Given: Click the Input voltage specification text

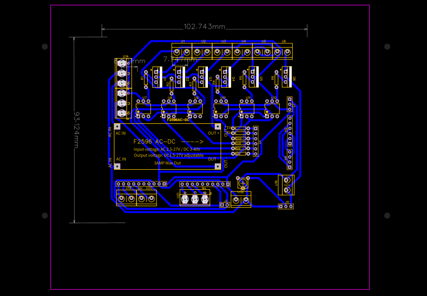Looking at the screenshot, I should click(167, 149).
